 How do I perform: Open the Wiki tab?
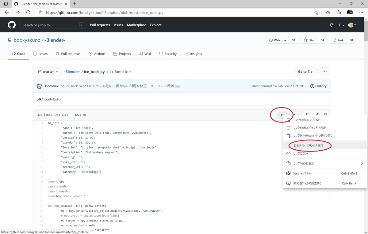[145, 54]
